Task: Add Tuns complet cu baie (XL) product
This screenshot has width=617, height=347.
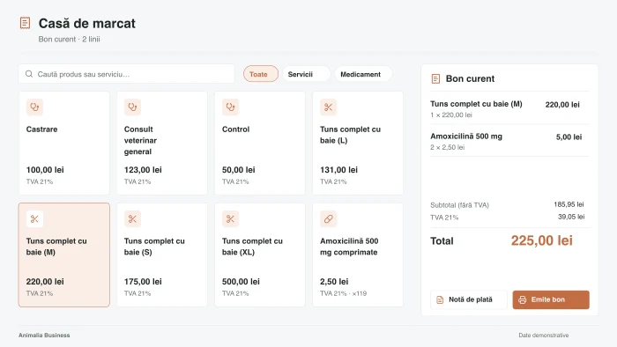Action: click(260, 255)
